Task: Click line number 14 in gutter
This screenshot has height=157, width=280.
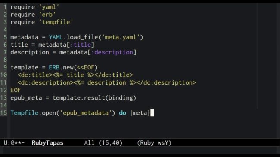Action: point(3,105)
